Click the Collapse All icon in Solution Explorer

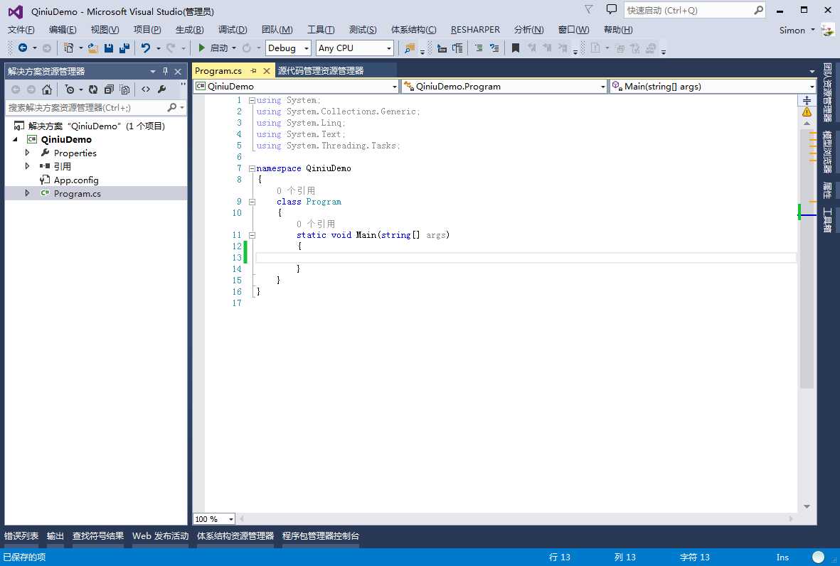click(x=109, y=89)
